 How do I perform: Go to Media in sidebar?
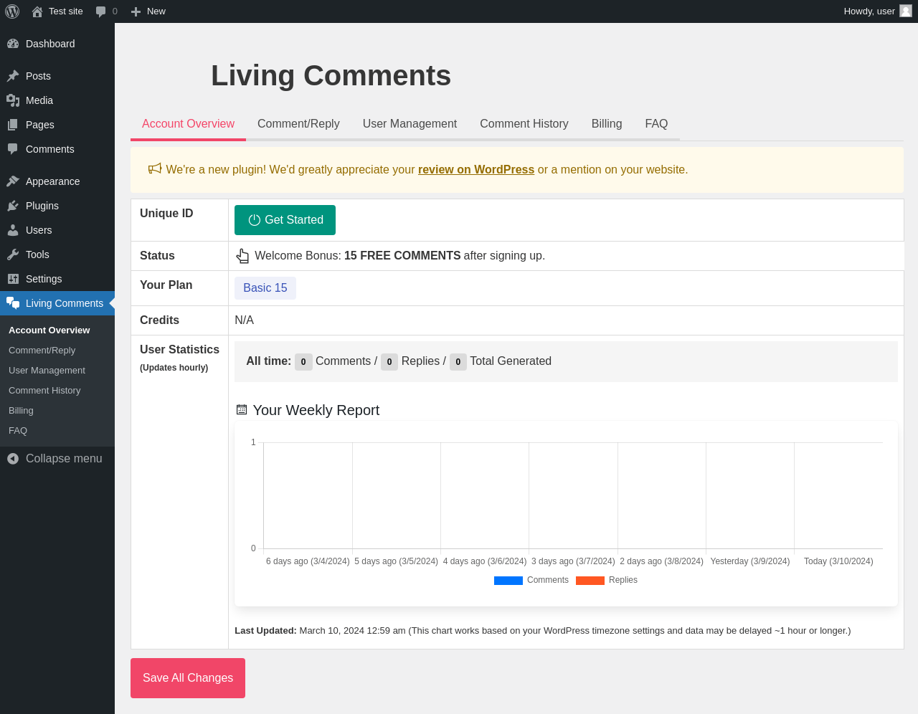click(x=57, y=100)
